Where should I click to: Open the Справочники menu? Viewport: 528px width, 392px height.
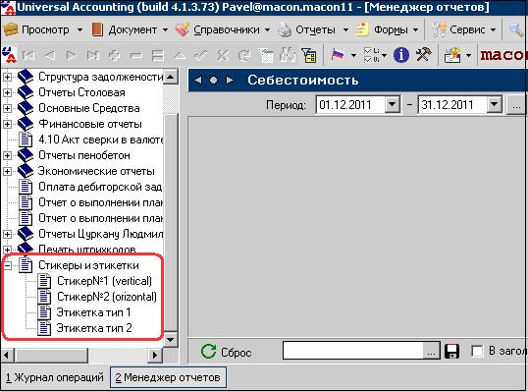click(223, 29)
